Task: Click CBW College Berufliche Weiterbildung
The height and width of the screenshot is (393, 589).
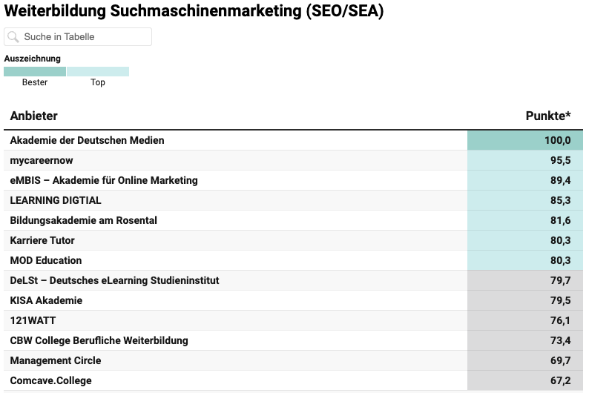Action: click(99, 340)
